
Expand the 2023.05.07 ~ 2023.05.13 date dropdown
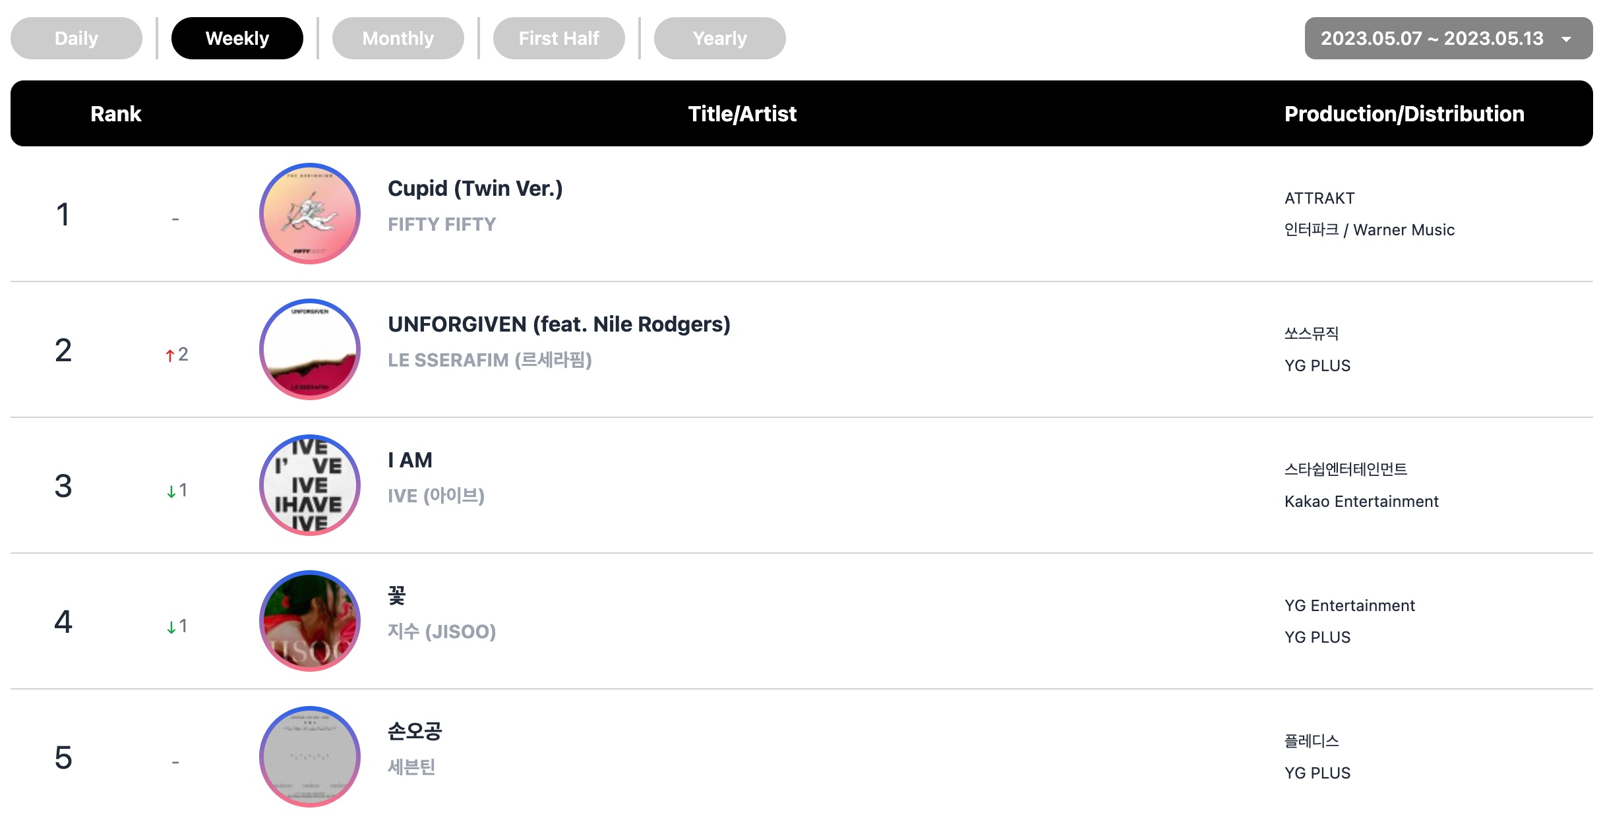click(x=1448, y=38)
